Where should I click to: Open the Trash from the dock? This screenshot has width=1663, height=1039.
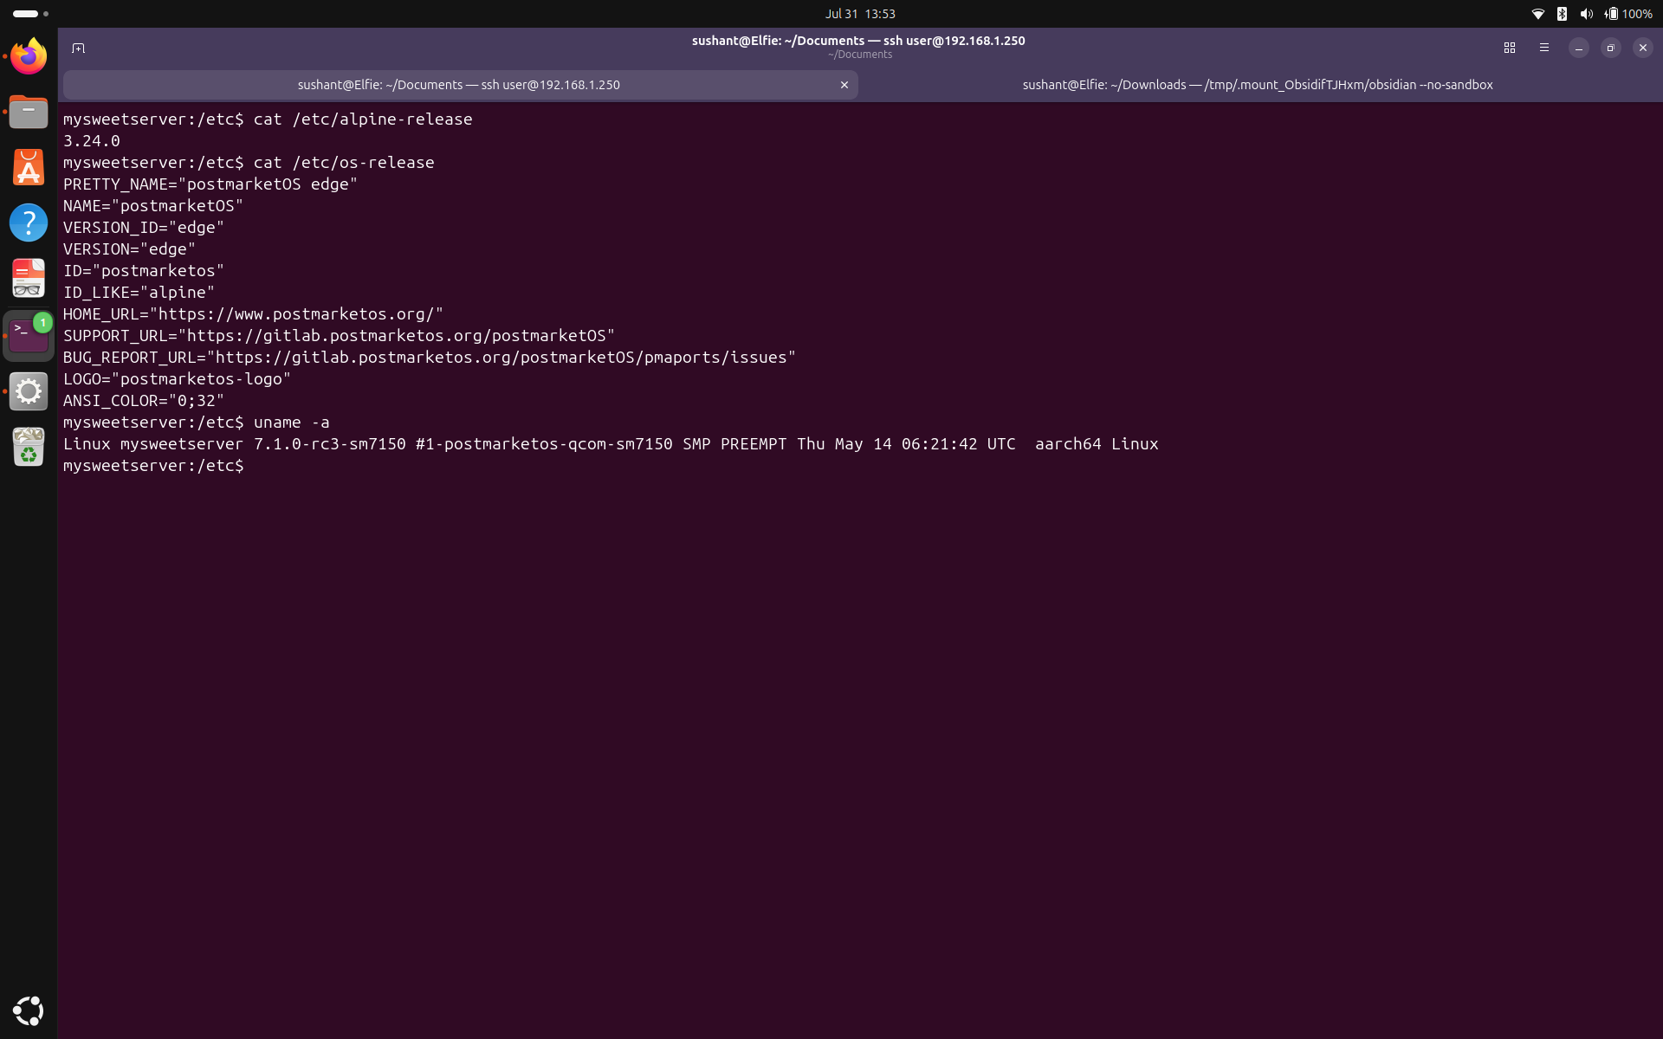pyautogui.click(x=29, y=447)
